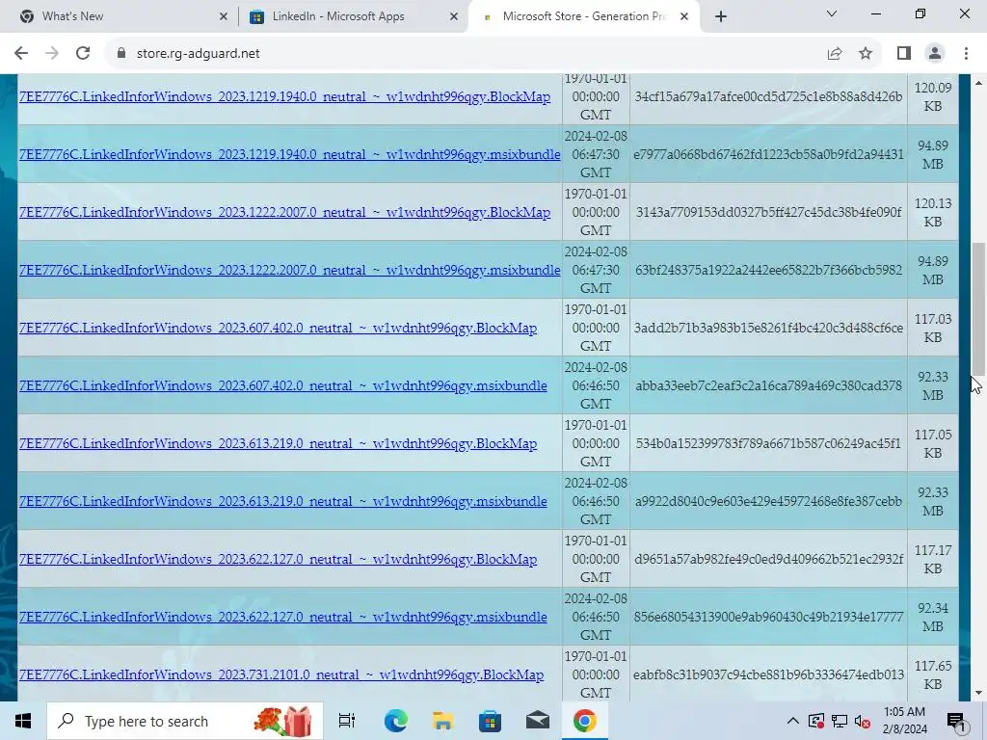987x740 pixels.
Task: Download LinkedInforWindows 2023.1222.2007.0 BlockMap file
Action: (x=284, y=212)
